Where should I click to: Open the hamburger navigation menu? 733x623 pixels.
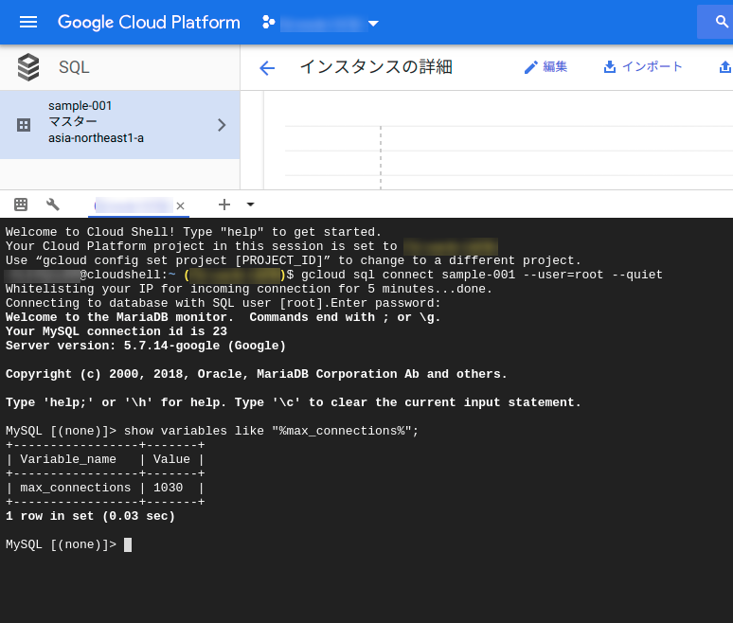[28, 22]
